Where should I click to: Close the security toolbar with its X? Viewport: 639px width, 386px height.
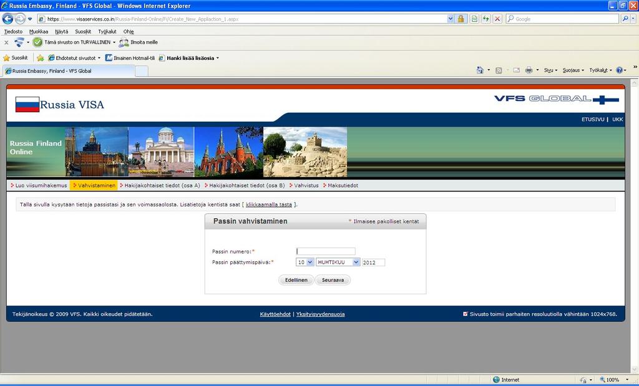[x=6, y=42]
